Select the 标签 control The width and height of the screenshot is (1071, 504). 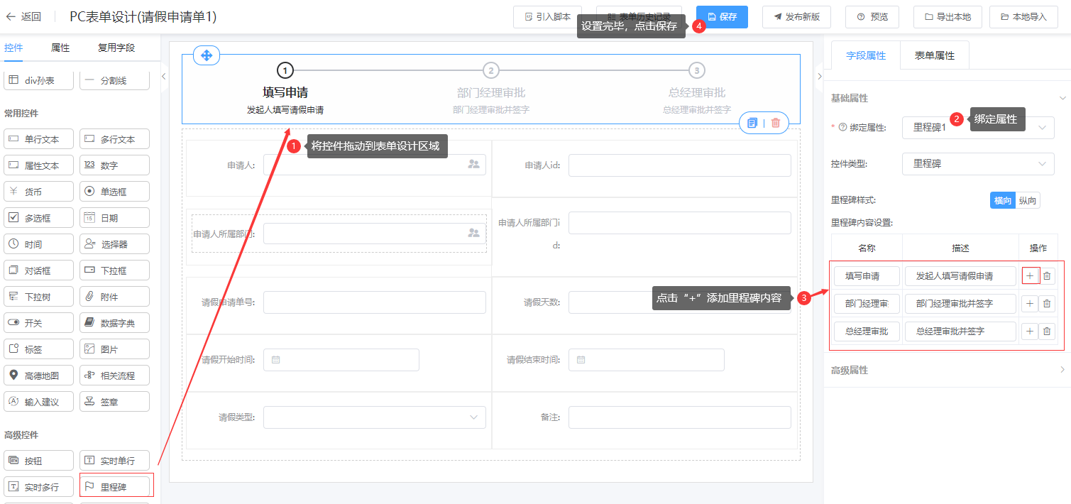(38, 349)
